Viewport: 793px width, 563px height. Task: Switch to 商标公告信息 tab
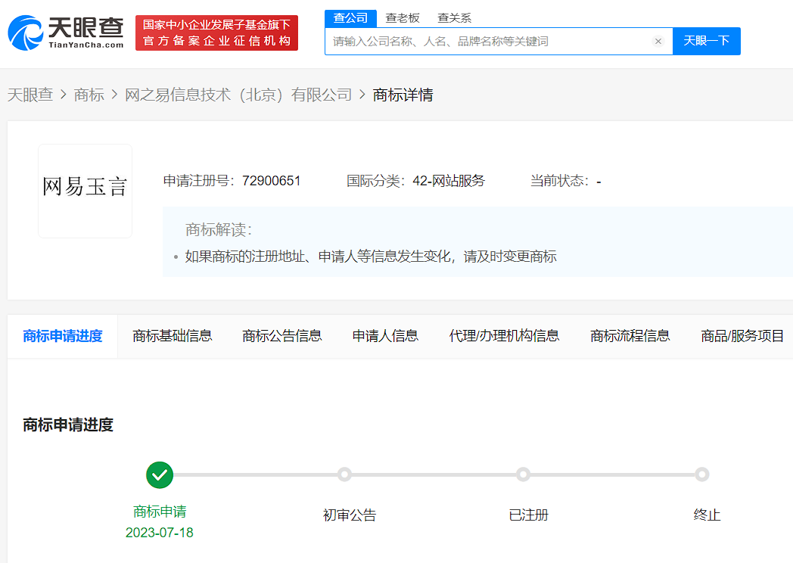(x=282, y=336)
